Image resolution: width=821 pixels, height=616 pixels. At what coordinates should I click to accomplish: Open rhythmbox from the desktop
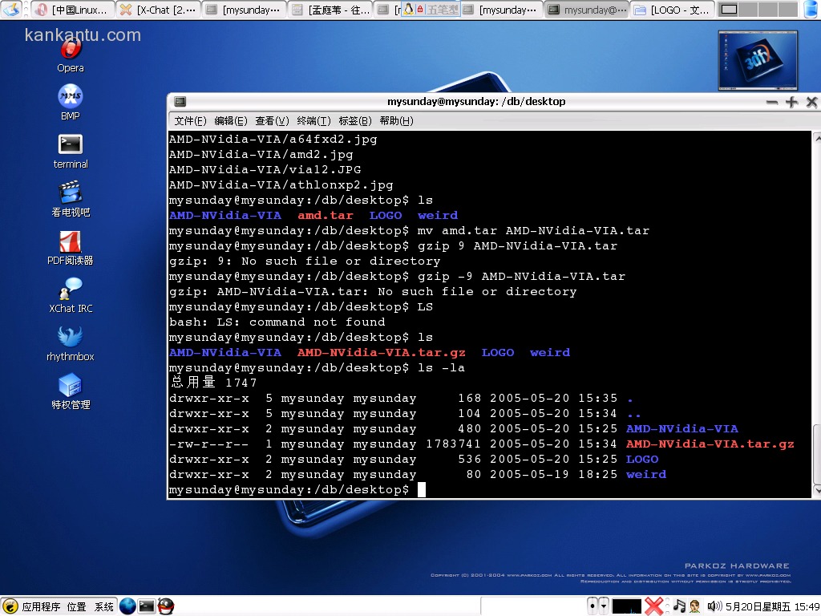pos(71,338)
